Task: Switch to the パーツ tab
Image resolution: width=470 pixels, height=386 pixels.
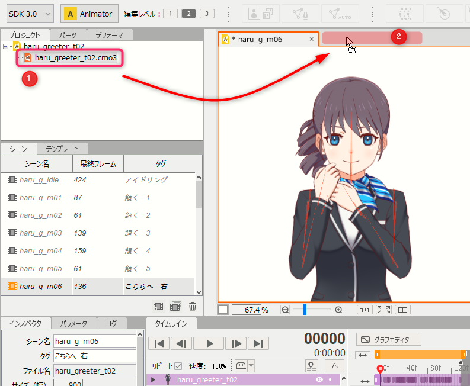Action: click(68, 35)
